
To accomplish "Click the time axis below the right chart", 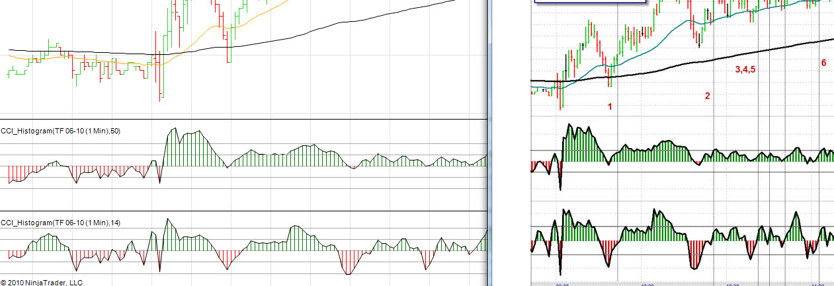I will [x=683, y=283].
